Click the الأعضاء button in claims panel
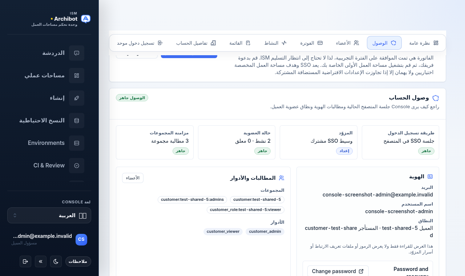The width and height of the screenshot is (465, 276). tap(133, 178)
